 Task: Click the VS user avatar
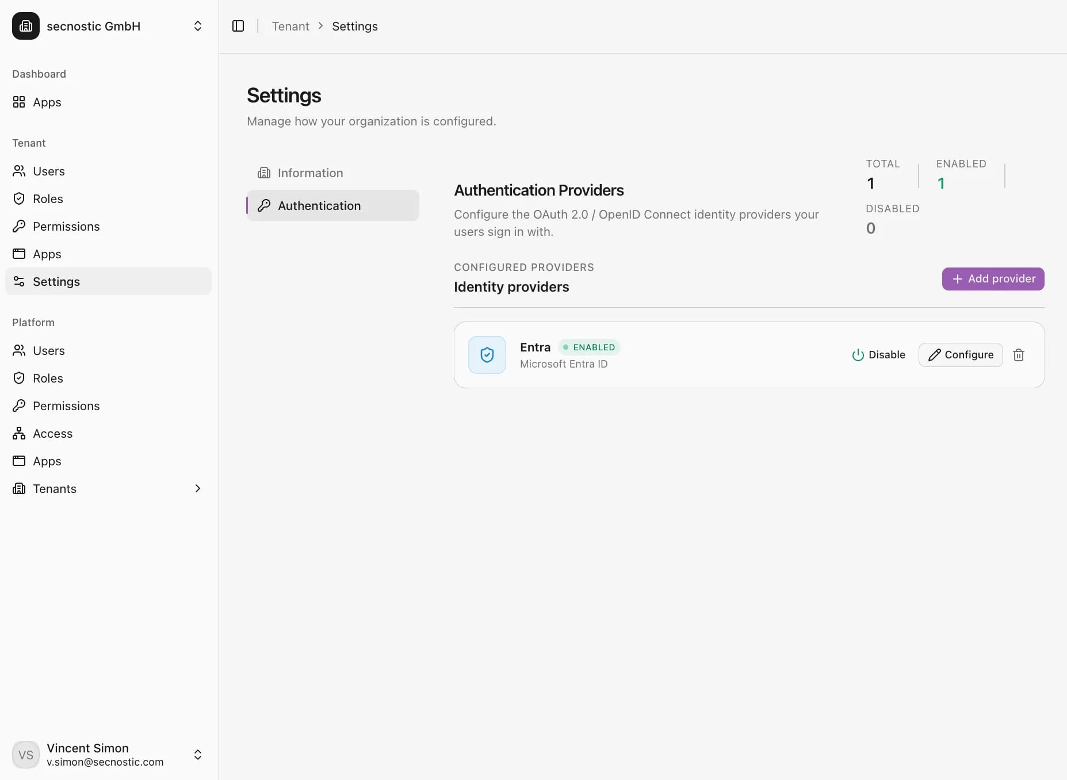[26, 755]
